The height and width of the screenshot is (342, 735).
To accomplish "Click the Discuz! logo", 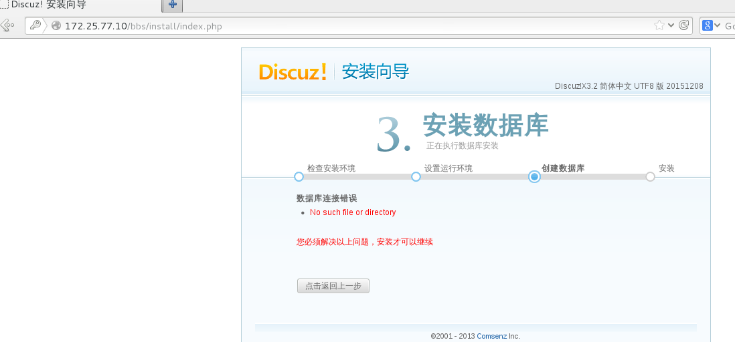I will [x=293, y=71].
